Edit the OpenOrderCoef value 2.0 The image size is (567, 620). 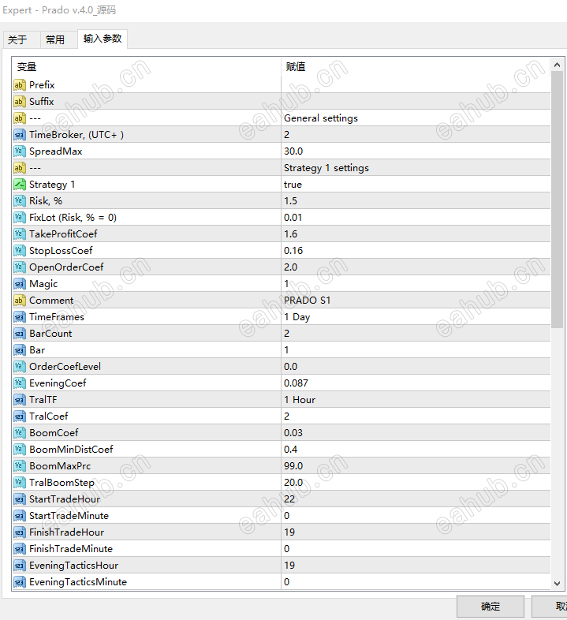pyautogui.click(x=416, y=267)
